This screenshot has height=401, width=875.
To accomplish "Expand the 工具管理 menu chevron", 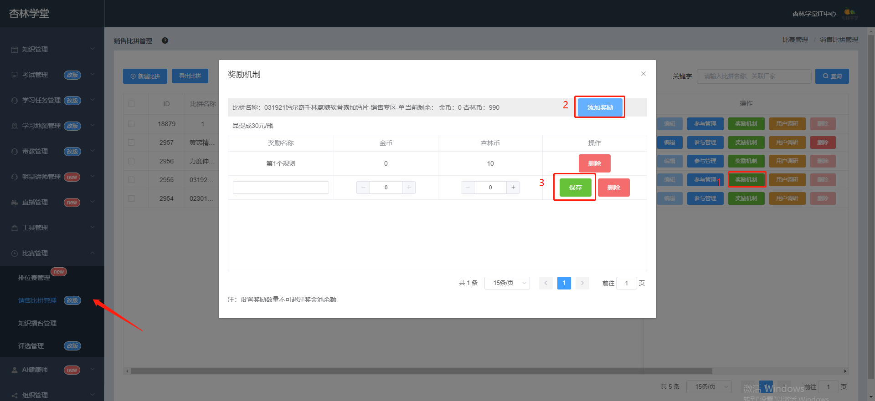I will (93, 228).
